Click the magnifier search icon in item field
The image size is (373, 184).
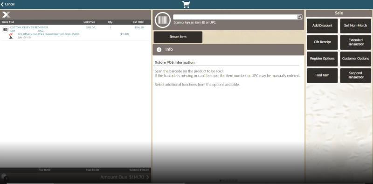tap(300, 17)
